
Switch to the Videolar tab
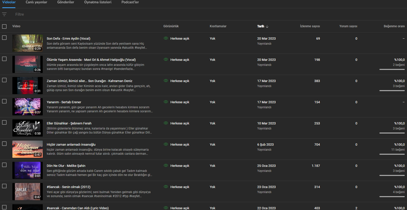(x=9, y=2)
